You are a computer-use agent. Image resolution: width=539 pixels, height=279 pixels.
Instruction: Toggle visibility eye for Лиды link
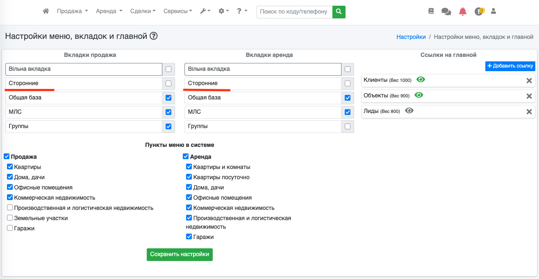tap(409, 110)
